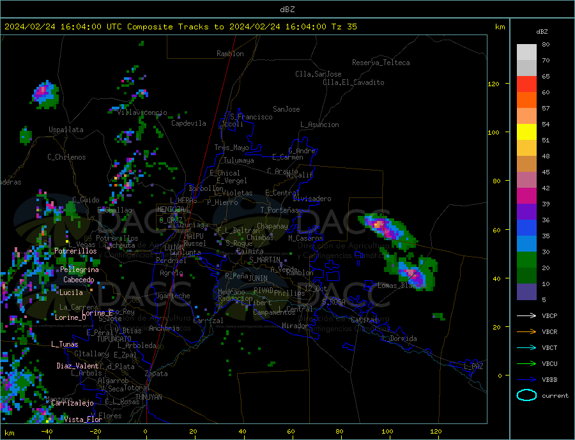Select the bright yellow 54 dBZ swatch

tap(526, 132)
